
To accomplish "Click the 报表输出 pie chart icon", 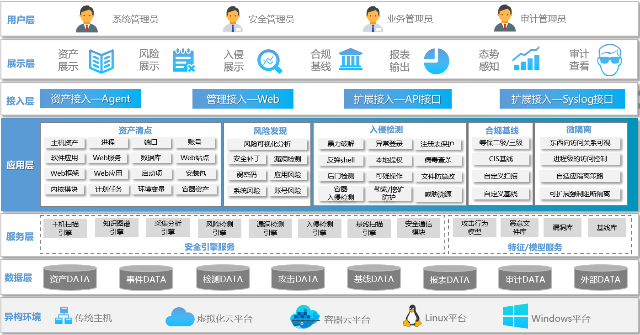I will (x=436, y=61).
